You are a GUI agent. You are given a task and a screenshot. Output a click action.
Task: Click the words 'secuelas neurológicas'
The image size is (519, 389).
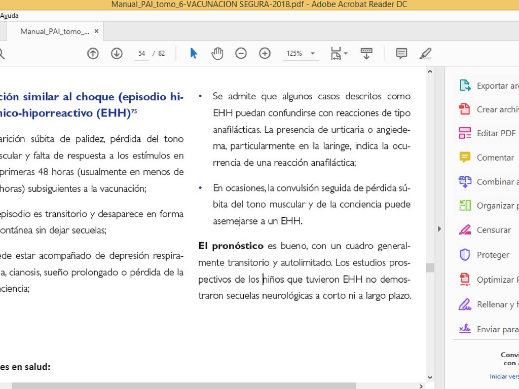[270, 295]
